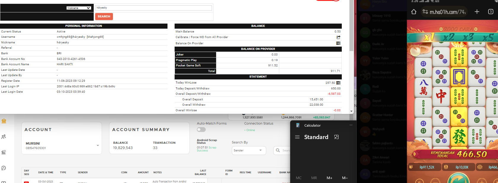Select the x1 multiplier in game
Screen dimensions: 498x183
pos(429,37)
